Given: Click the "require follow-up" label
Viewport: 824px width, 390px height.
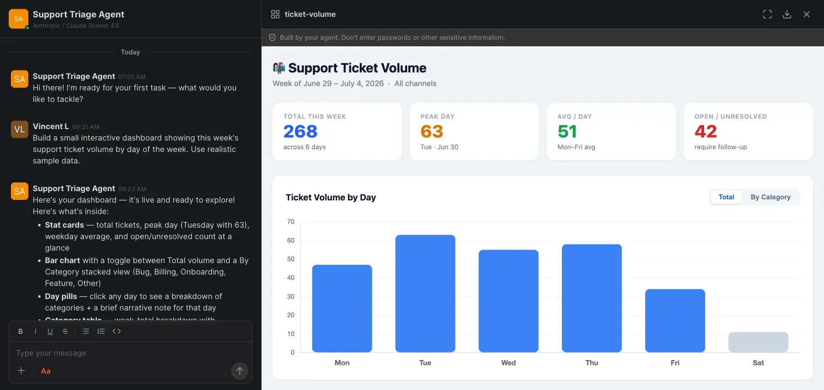Looking at the screenshot, I should [x=721, y=147].
